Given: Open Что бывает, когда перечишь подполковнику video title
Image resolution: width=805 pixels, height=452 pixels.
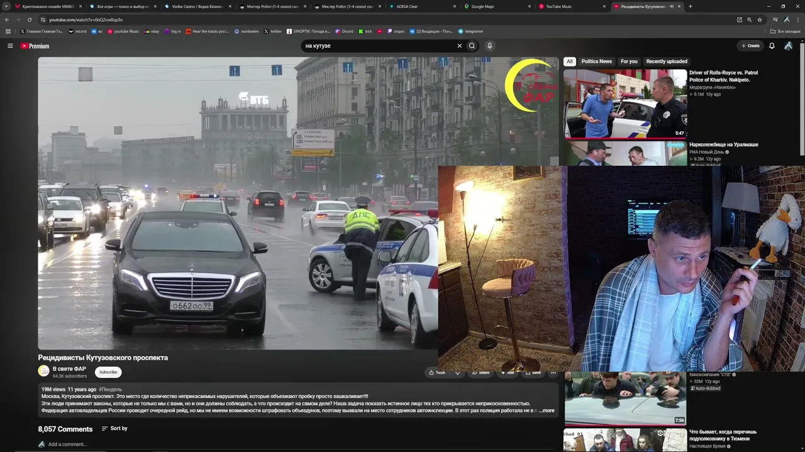Looking at the screenshot, I should [x=723, y=435].
